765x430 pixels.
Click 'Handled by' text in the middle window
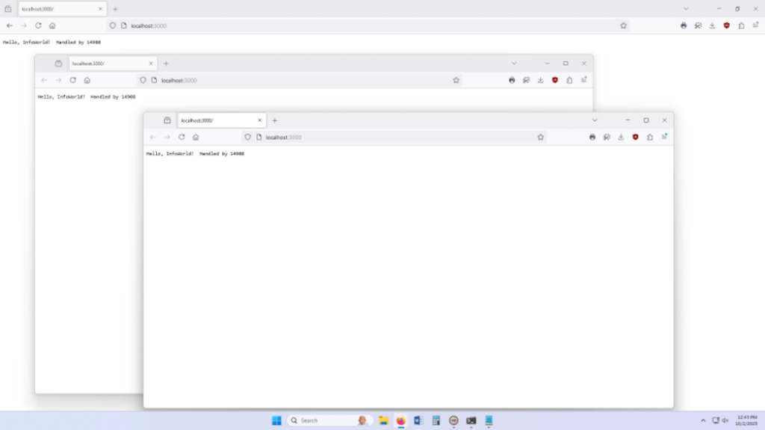point(105,96)
